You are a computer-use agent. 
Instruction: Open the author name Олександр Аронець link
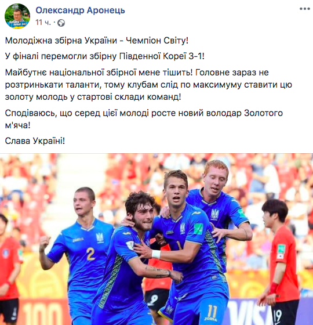81,10
